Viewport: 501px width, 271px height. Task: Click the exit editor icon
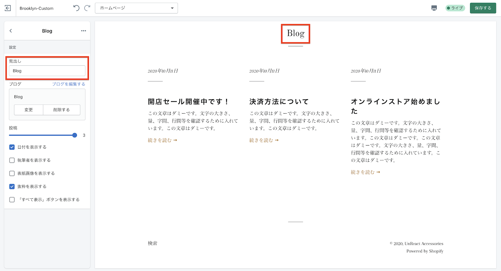pyautogui.click(x=8, y=8)
